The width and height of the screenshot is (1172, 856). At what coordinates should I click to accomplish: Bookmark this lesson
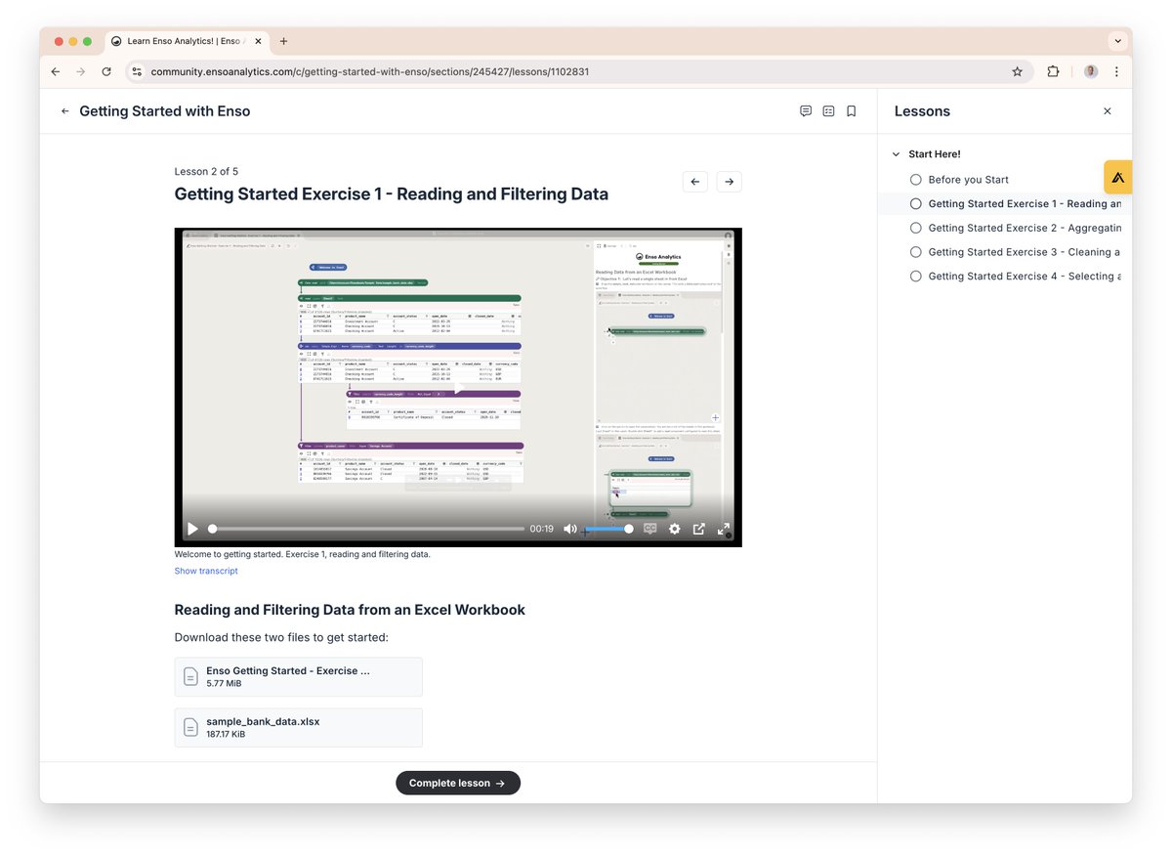852,111
